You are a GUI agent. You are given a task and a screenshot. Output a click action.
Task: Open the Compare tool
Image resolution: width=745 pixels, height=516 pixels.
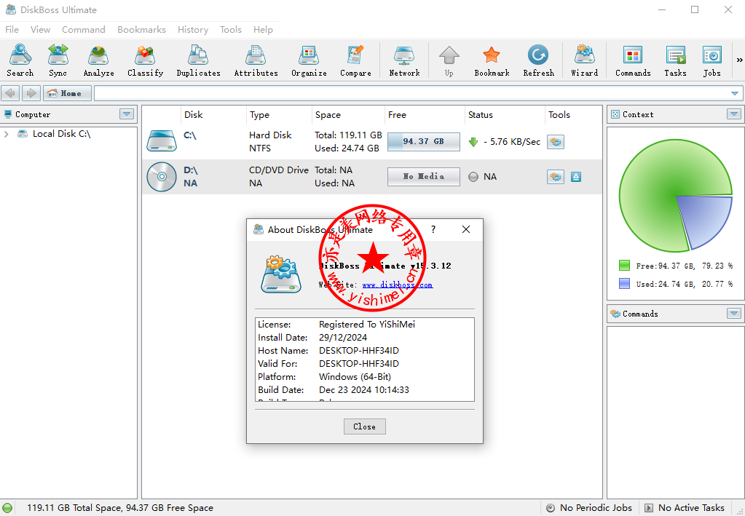pyautogui.click(x=355, y=60)
